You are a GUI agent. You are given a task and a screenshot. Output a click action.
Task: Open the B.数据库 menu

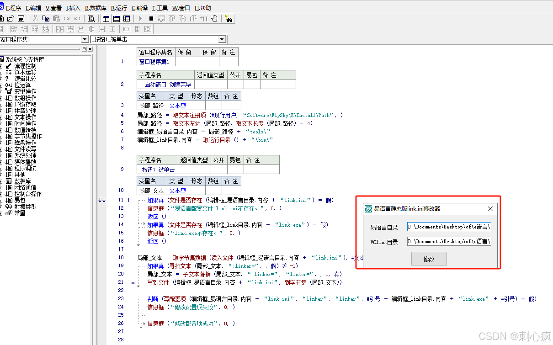pyautogui.click(x=96, y=8)
